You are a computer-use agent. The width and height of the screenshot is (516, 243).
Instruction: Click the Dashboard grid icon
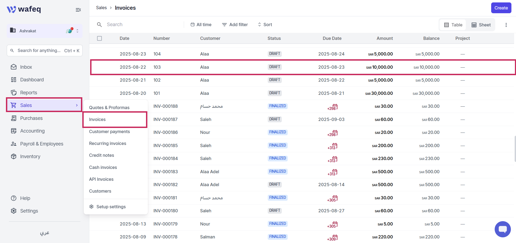13,80
